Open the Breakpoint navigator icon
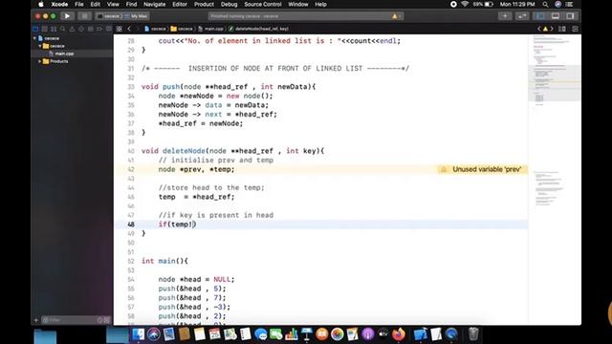Screen dimensions: 612x344 (99, 29)
